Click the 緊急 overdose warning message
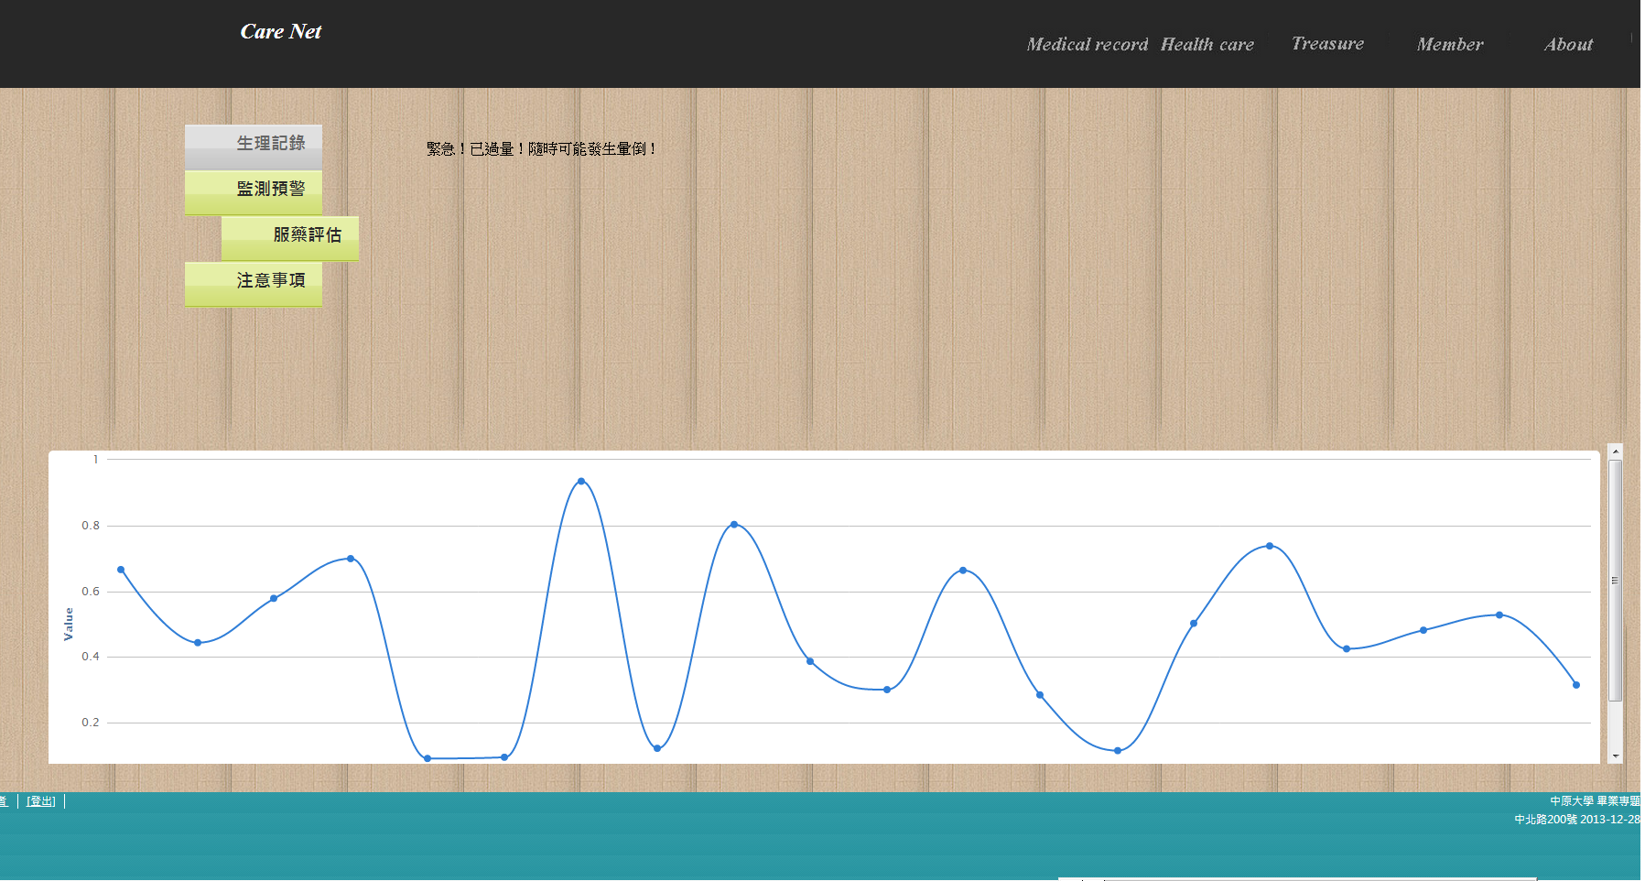The image size is (1645, 881). point(540,149)
